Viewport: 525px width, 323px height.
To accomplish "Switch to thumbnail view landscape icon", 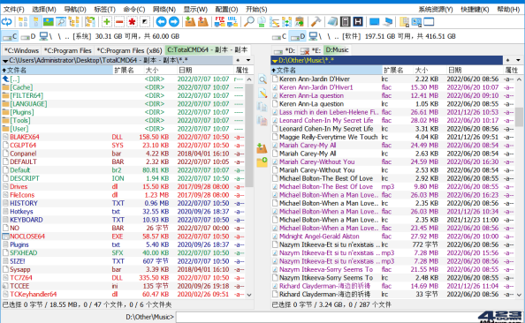I will [x=49, y=22].
